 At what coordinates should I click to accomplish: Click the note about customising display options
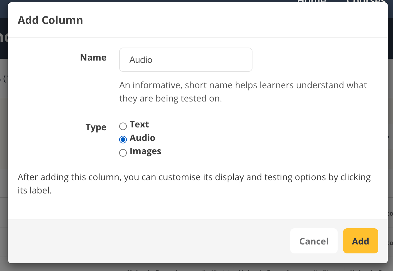(x=194, y=184)
